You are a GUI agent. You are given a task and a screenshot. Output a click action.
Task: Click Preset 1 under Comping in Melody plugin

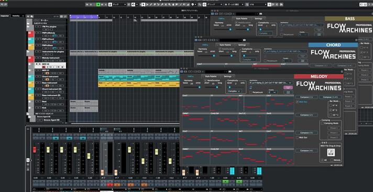tap(334, 128)
